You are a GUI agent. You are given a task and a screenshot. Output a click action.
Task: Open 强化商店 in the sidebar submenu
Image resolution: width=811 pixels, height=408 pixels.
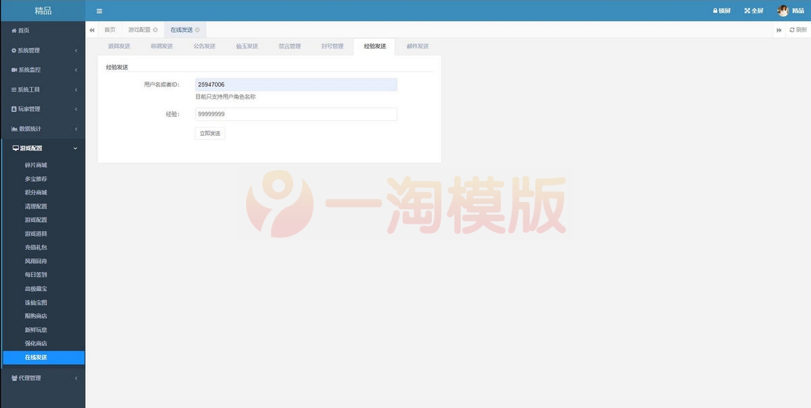[36, 343]
